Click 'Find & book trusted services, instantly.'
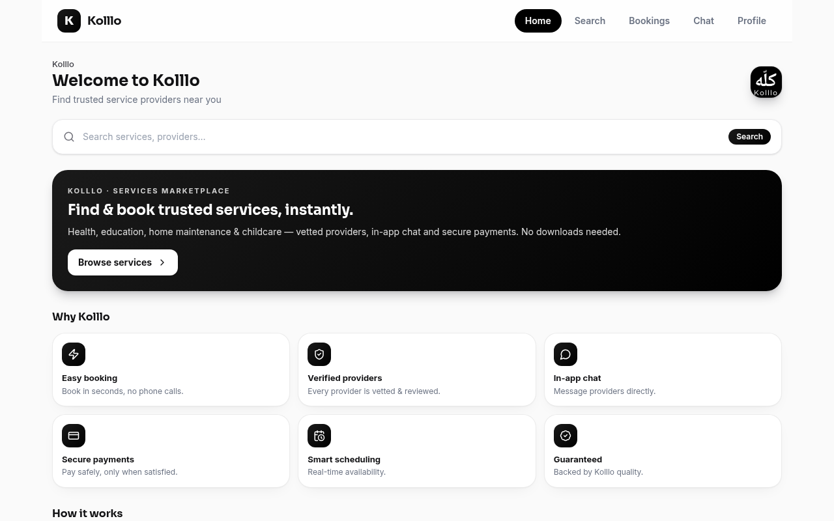The height and width of the screenshot is (521, 834). point(210,210)
